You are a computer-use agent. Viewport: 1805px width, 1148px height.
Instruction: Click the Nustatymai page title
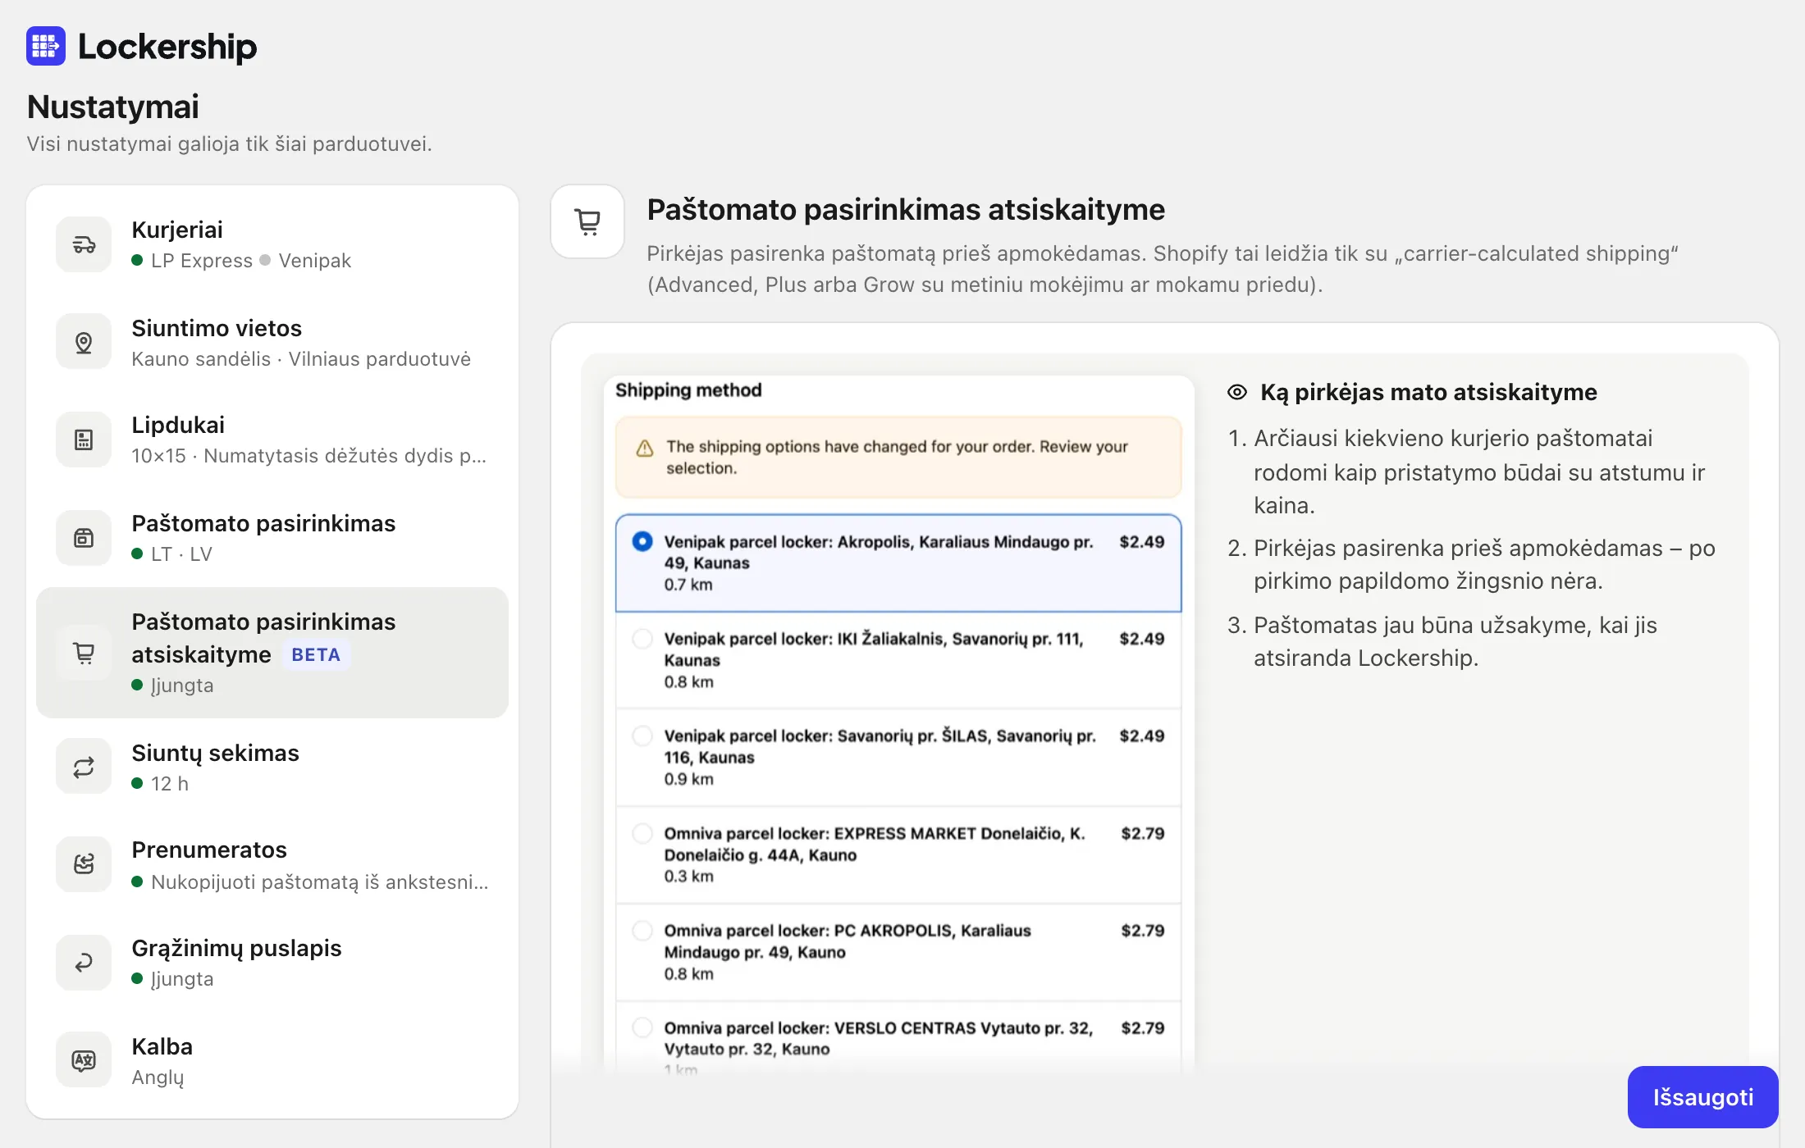coord(113,107)
